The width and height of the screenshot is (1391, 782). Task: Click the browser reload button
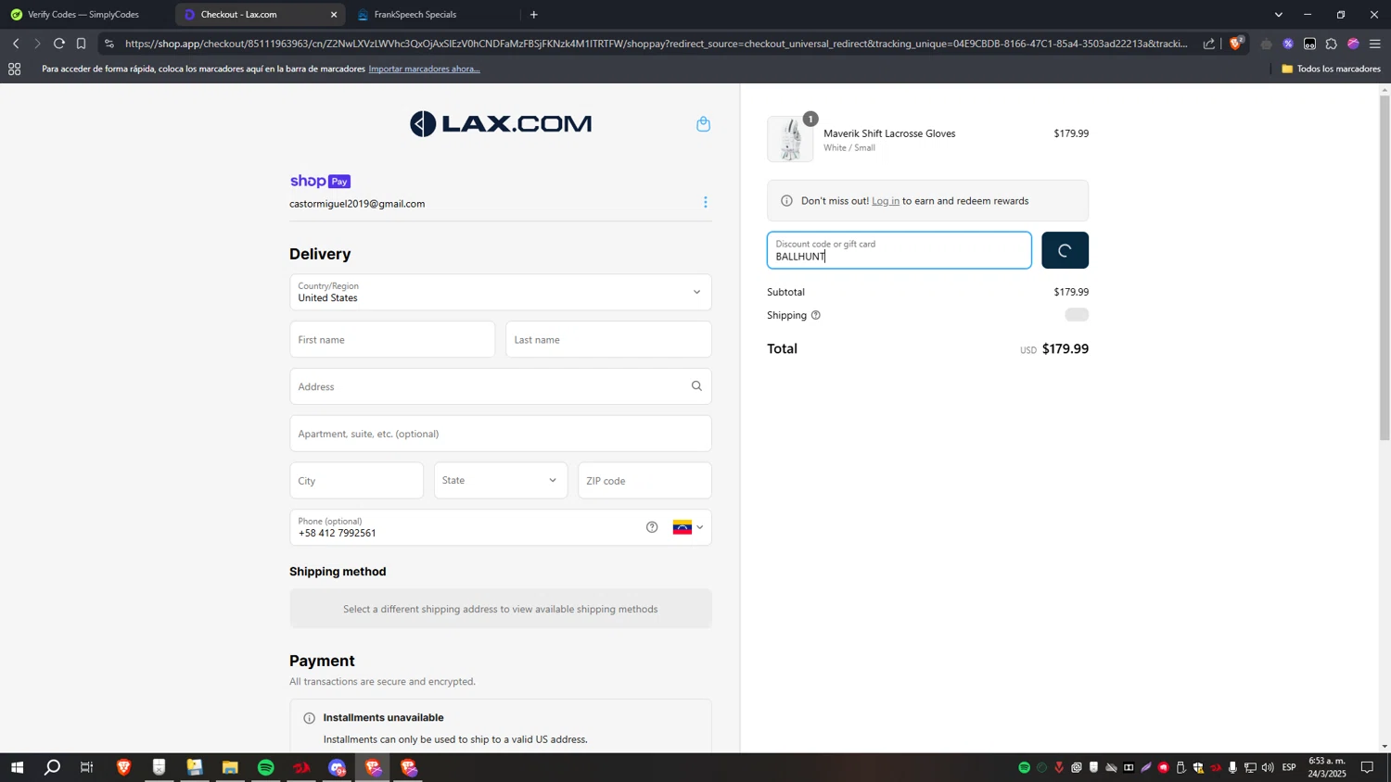[58, 44]
